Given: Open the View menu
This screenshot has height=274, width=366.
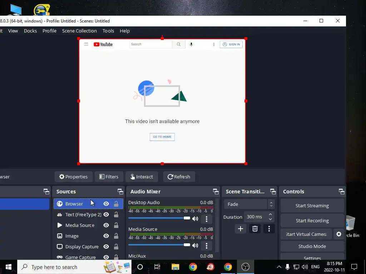Looking at the screenshot, I should [13, 31].
